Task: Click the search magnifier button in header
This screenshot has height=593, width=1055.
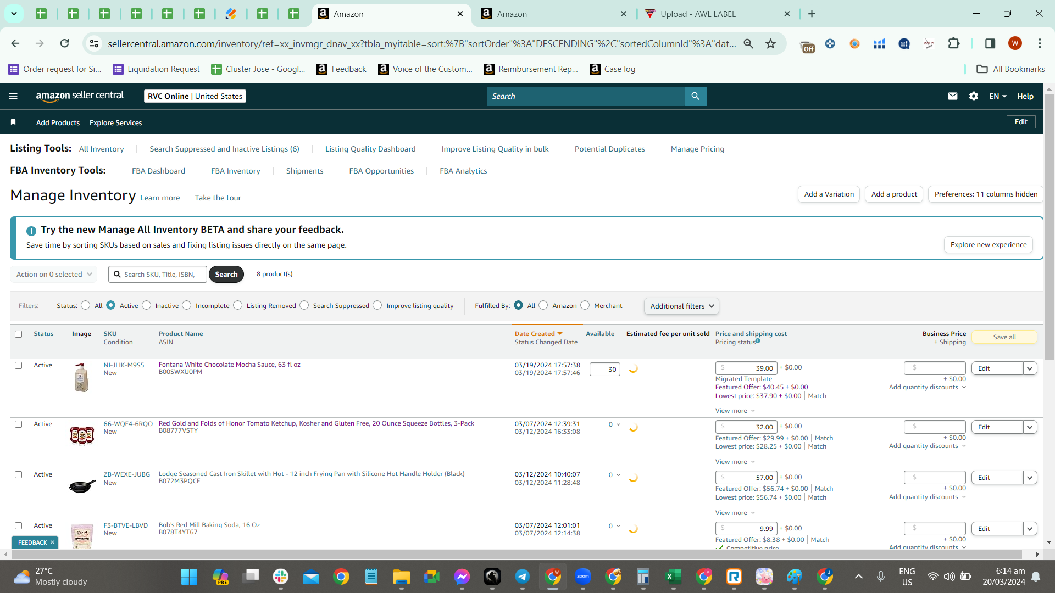Action: point(695,96)
